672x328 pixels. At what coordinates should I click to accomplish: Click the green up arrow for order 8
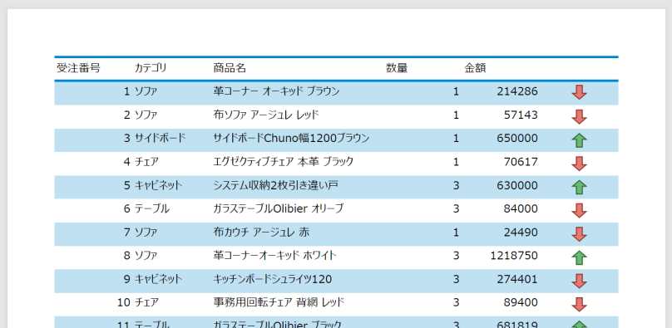[579, 257]
